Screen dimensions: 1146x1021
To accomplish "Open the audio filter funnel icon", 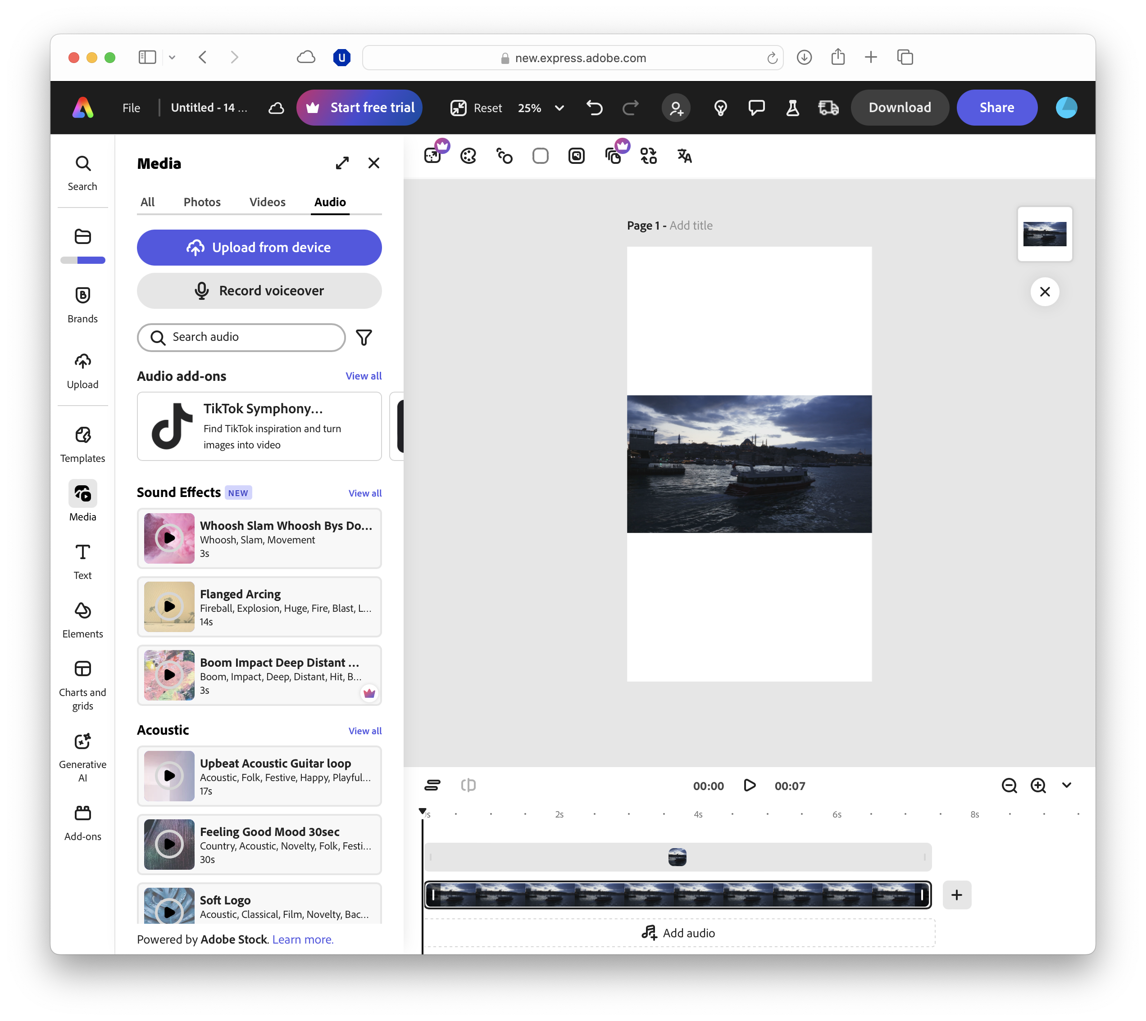I will [364, 337].
